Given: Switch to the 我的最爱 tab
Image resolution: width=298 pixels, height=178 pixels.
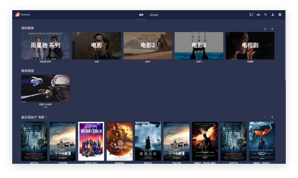Looking at the screenshot, I should point(154,15).
